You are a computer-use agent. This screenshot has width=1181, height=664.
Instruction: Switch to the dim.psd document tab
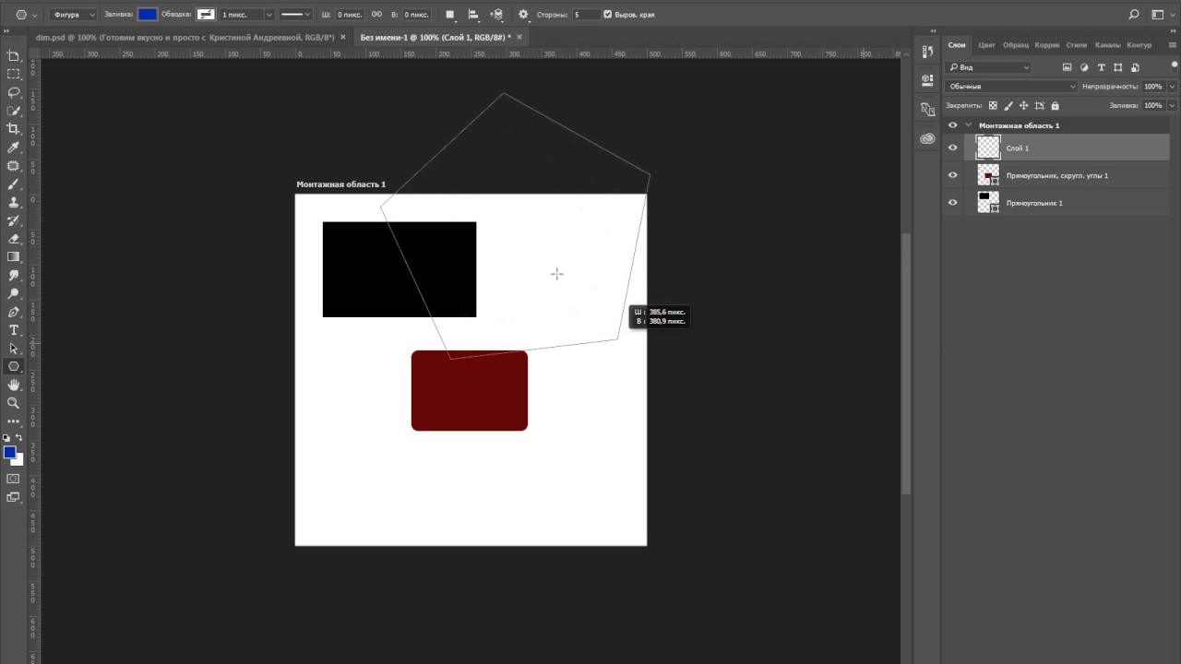[185, 37]
